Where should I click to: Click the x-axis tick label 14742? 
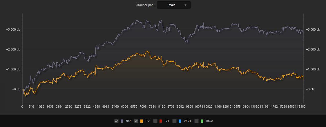pos(273,107)
